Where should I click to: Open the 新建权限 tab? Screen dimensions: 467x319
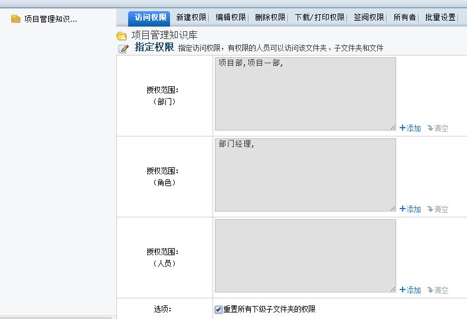(191, 17)
